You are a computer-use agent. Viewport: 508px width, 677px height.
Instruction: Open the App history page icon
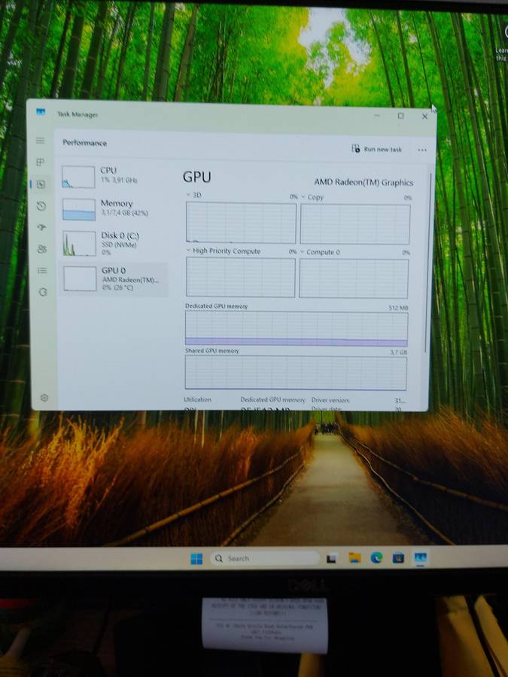pos(41,206)
